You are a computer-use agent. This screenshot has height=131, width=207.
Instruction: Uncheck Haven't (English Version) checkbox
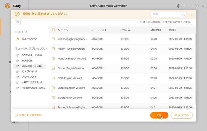pos(53,49)
